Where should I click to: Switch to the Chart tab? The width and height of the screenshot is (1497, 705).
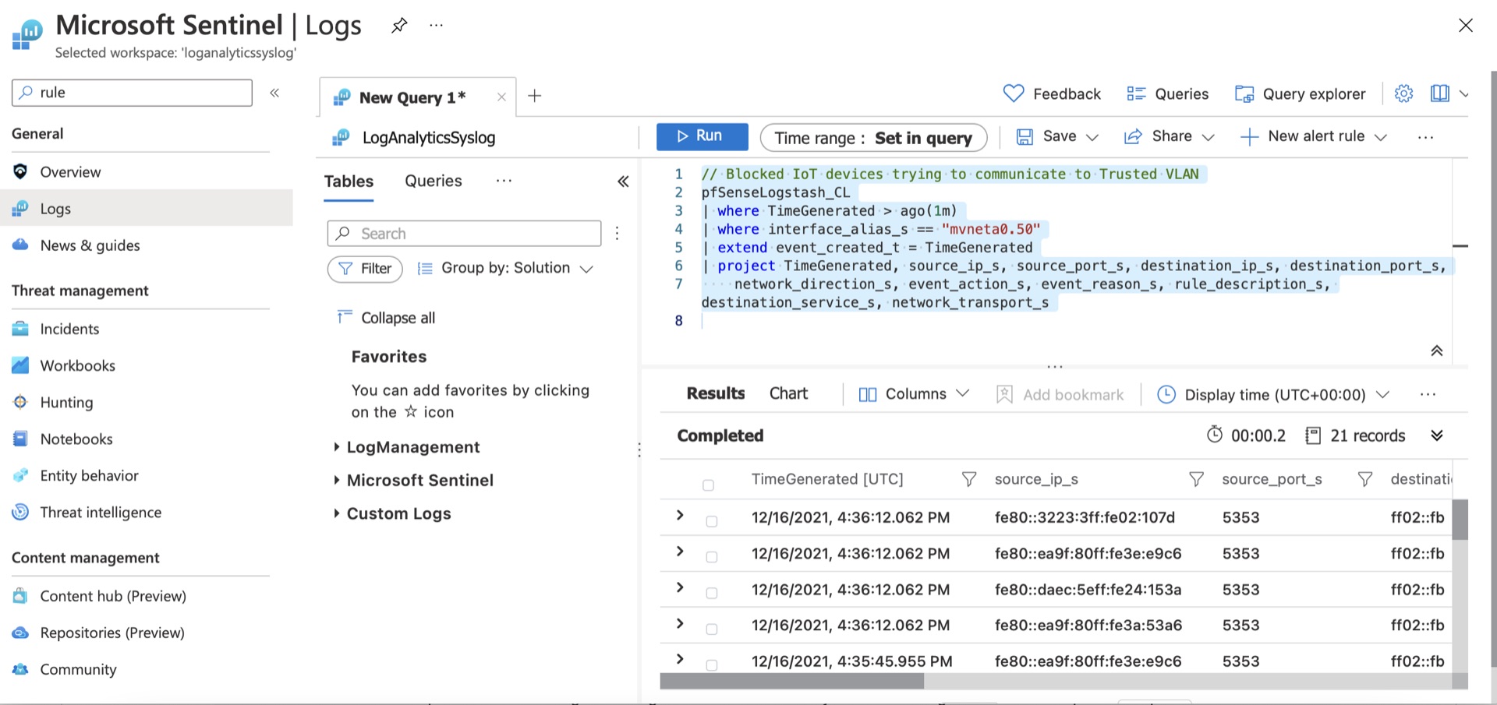(788, 394)
